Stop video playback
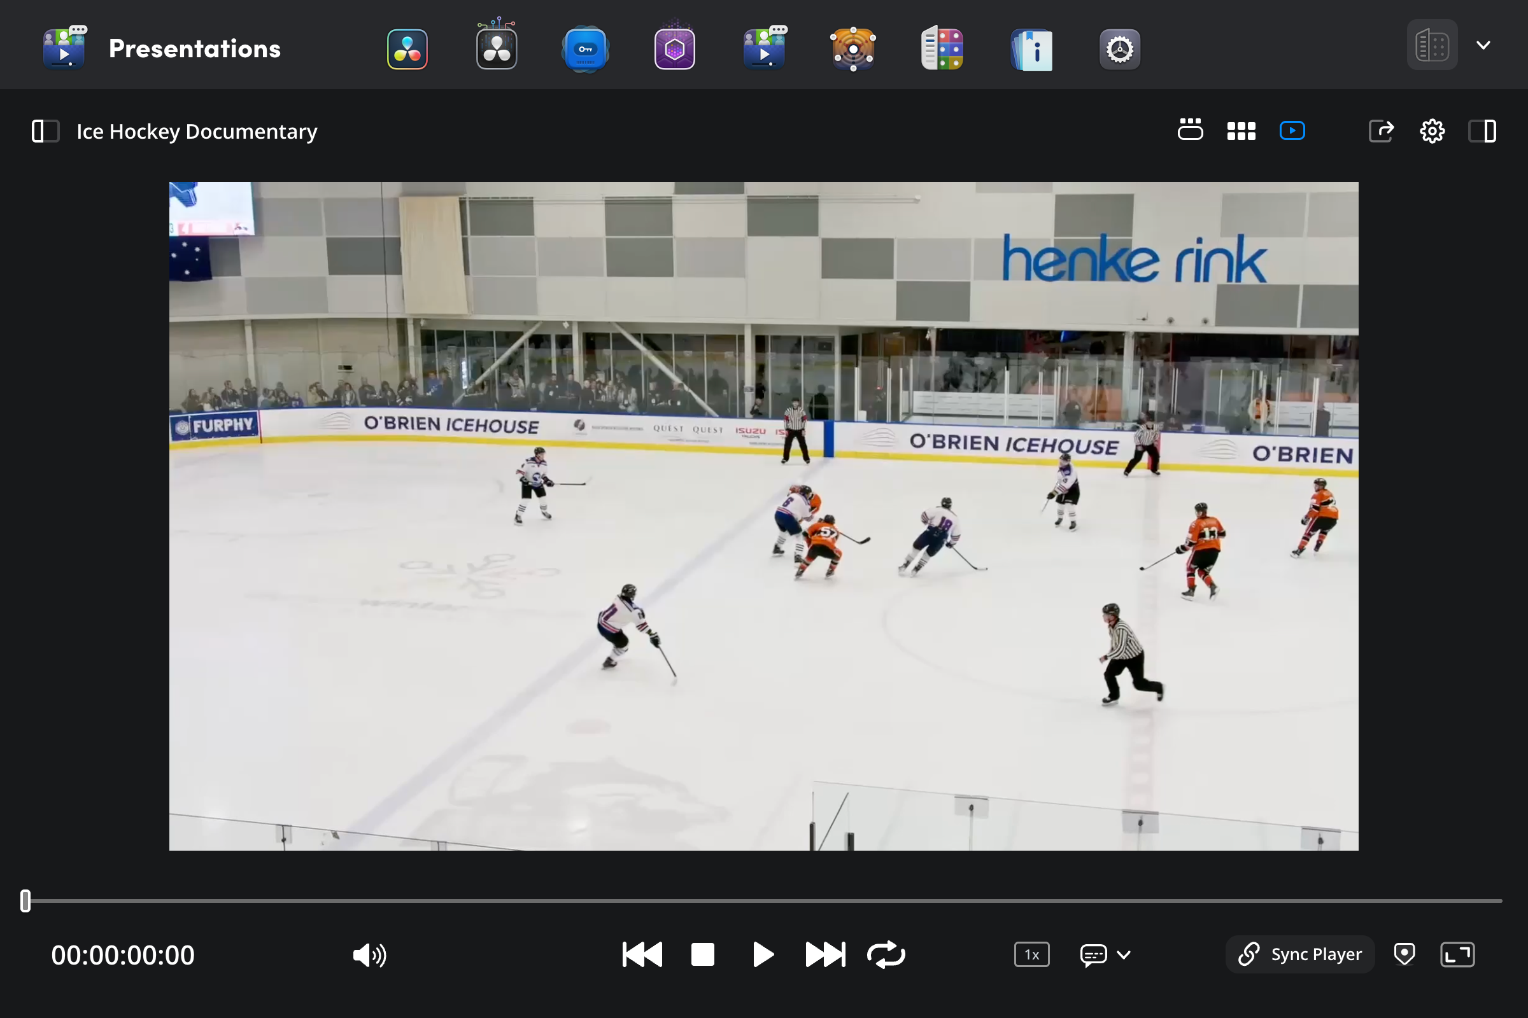Viewport: 1528px width, 1018px height. tap(703, 955)
